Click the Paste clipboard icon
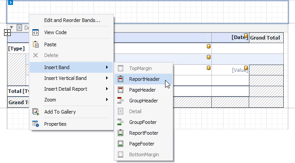 pyautogui.click(x=36, y=44)
